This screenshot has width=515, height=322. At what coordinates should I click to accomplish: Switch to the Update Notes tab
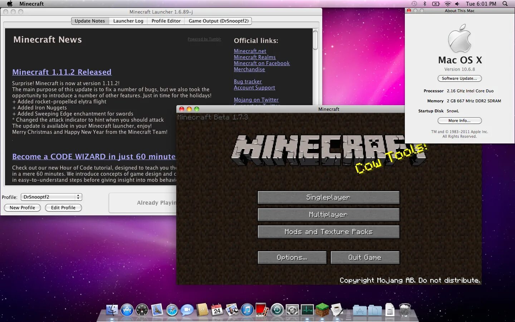pyautogui.click(x=90, y=21)
